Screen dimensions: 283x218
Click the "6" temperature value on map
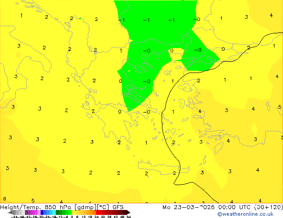pyautogui.click(x=5, y=199)
